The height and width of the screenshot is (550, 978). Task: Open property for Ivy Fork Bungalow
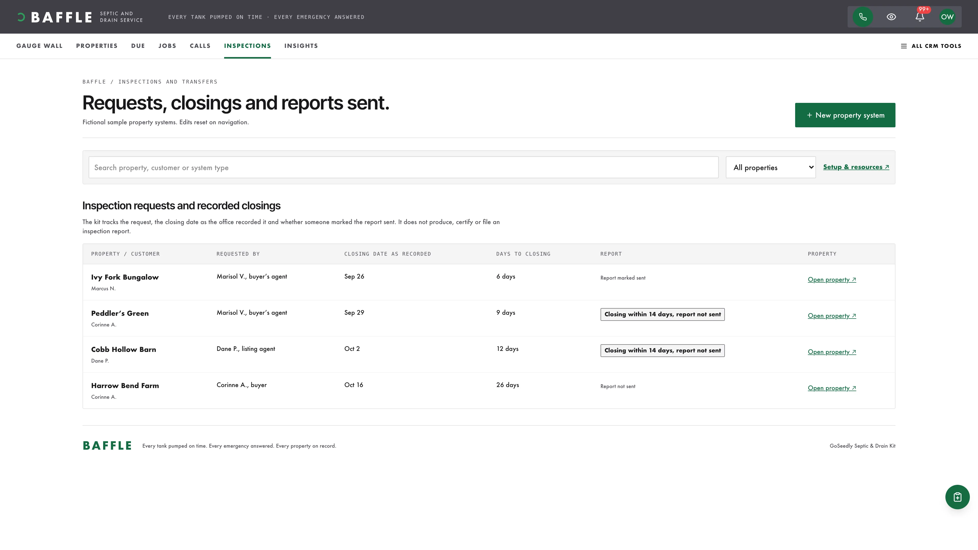click(x=832, y=280)
